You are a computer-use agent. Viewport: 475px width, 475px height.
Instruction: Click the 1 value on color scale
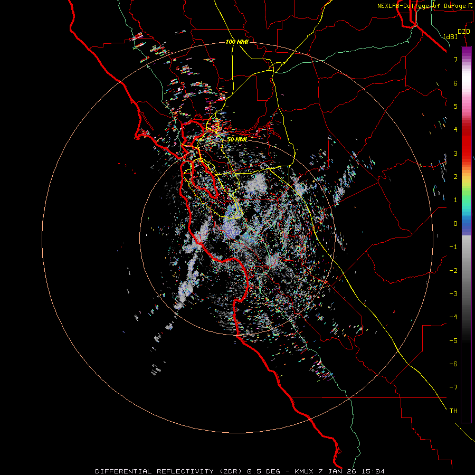click(455, 200)
